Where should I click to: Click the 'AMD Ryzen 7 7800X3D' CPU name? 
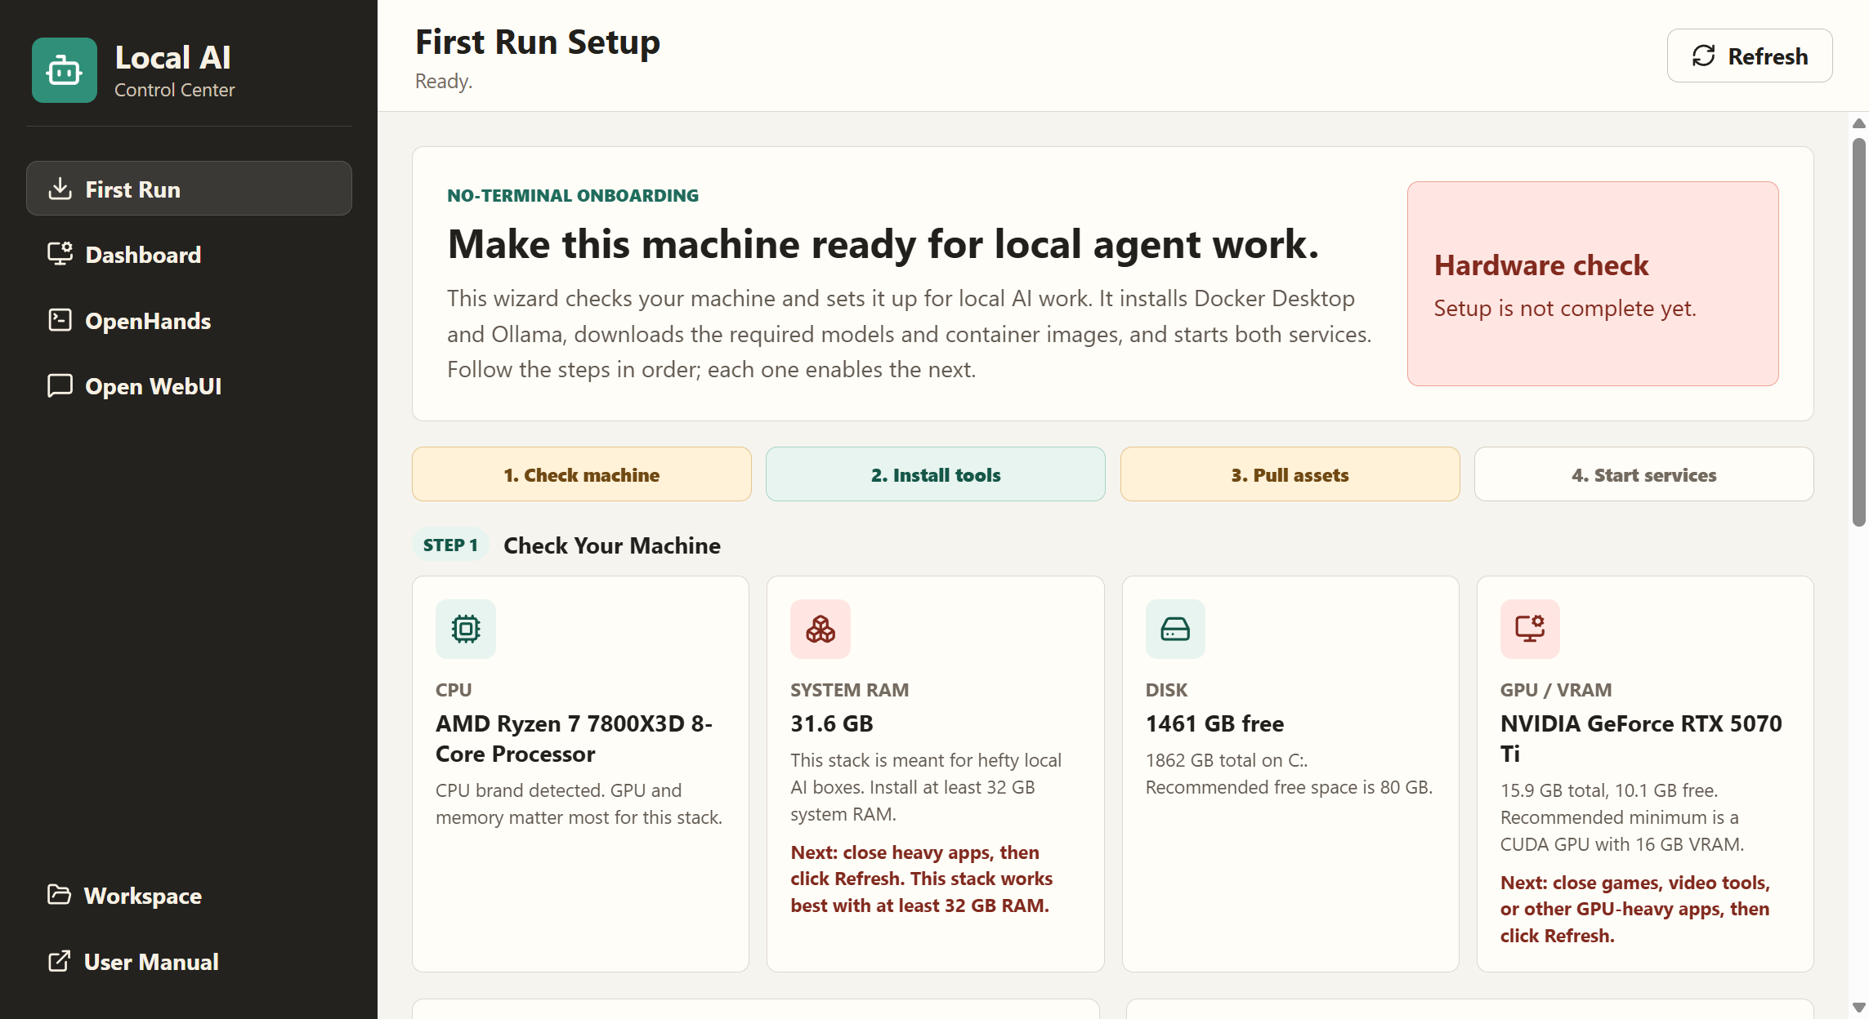[574, 738]
